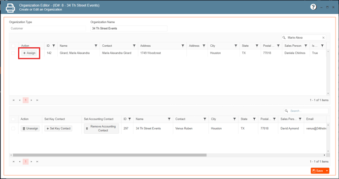339x179 pixels.
Task: Go to next page in upper grid
Action: [32, 100]
